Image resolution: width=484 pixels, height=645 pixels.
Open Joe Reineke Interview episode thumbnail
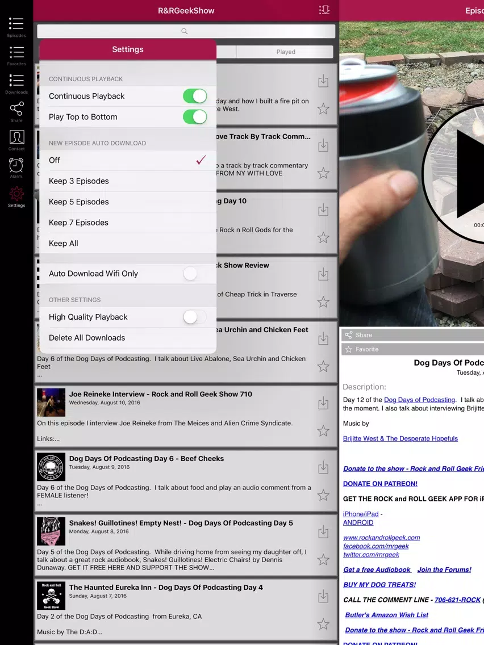(x=51, y=403)
